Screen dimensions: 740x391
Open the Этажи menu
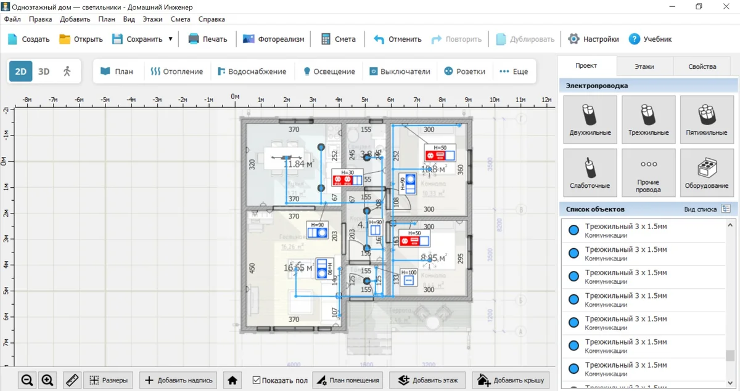click(x=152, y=19)
